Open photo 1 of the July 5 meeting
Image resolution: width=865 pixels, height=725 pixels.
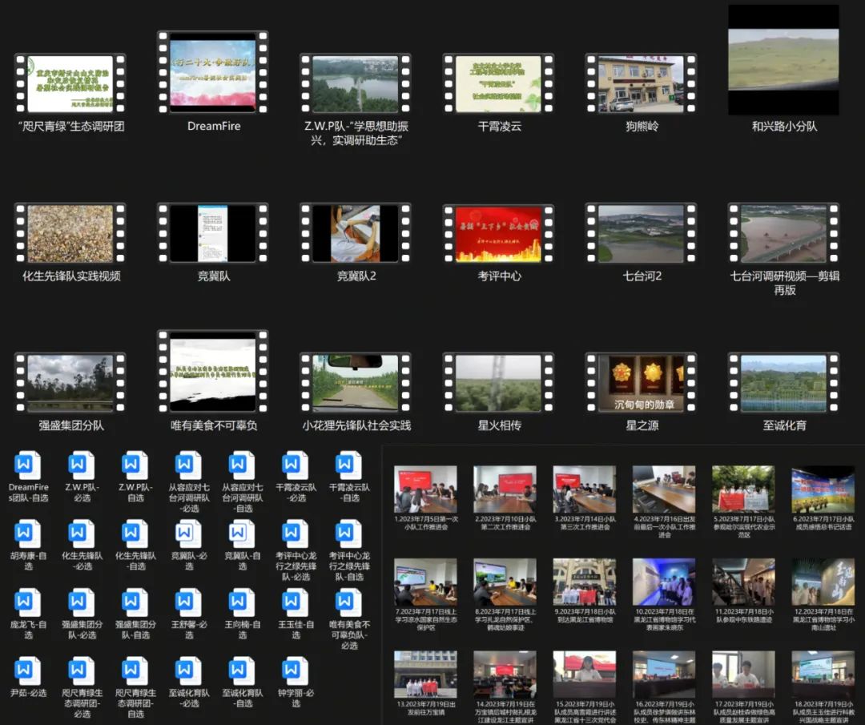pos(425,489)
